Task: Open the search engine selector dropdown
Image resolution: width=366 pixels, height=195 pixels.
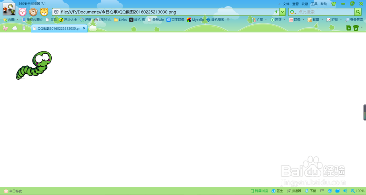Action: point(293,12)
